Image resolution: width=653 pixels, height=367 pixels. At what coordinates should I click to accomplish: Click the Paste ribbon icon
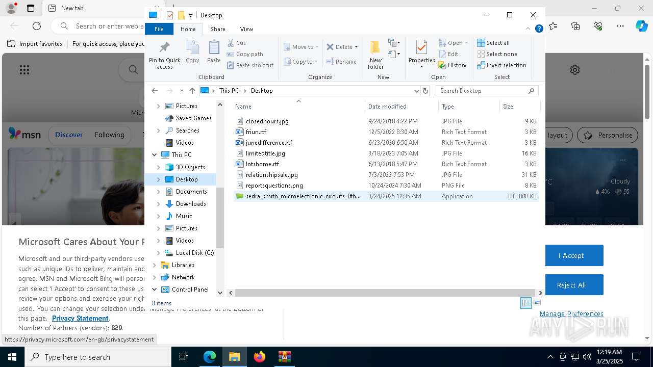click(214, 52)
